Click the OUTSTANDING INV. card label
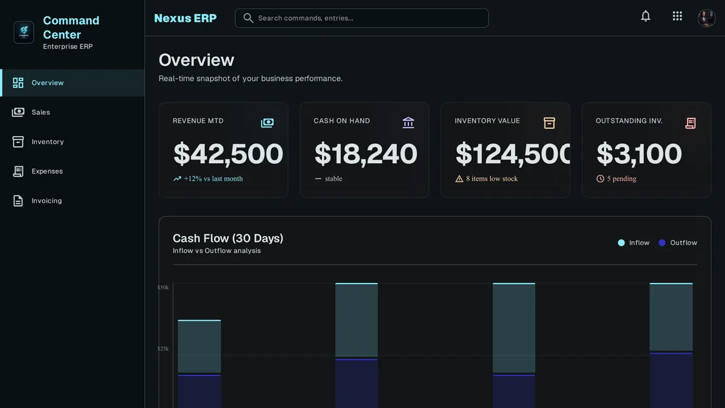This screenshot has width=725, height=408. tap(629, 121)
